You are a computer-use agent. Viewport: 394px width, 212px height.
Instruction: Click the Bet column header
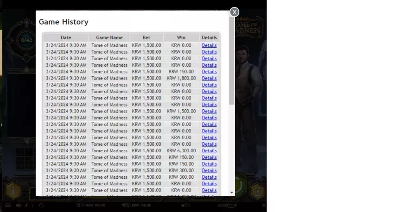[x=146, y=37]
